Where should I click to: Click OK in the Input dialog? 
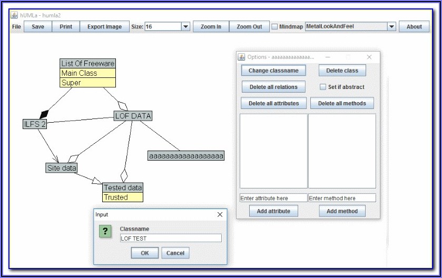click(x=145, y=253)
